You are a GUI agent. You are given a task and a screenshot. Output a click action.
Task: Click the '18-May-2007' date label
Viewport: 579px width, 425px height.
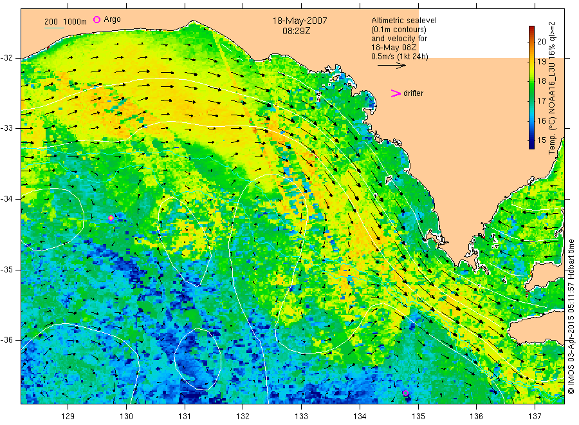300,21
